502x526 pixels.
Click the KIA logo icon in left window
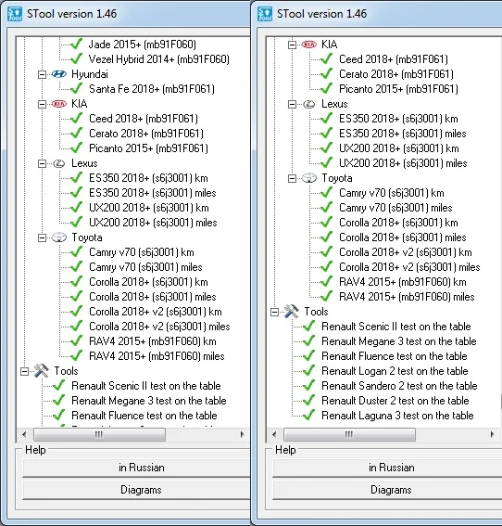coord(59,104)
